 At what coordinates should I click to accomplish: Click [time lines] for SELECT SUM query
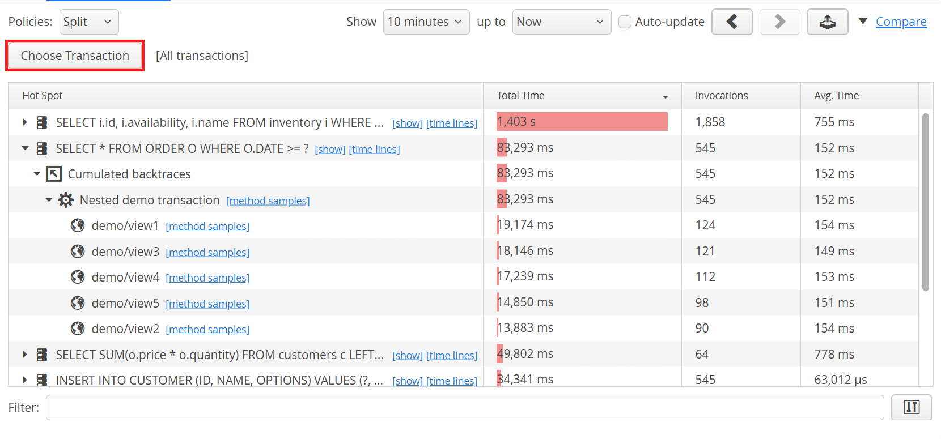coord(452,355)
